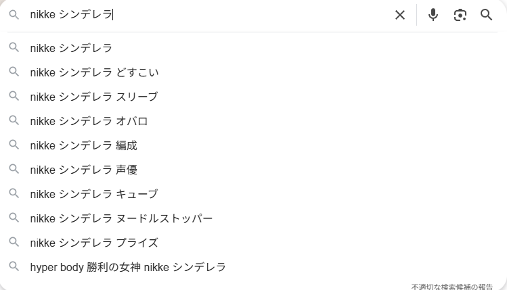Search for nikke シンデレラ 声優
This screenshot has height=290, width=507.
84,170
